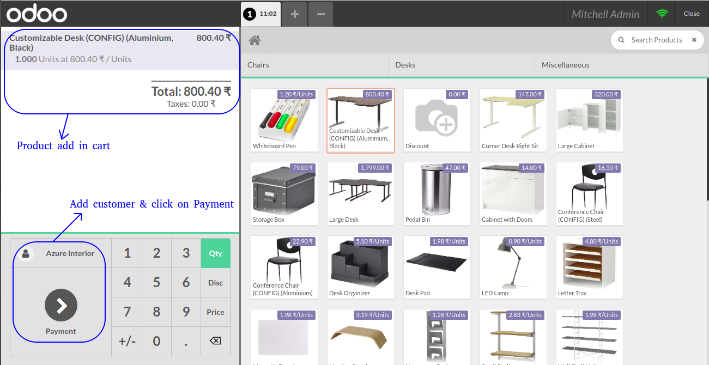Switch to order tab 1 at 11:02
The image size is (709, 365).
point(260,14)
